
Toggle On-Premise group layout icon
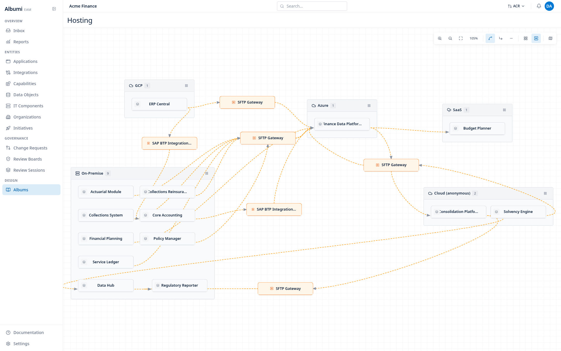click(x=207, y=173)
